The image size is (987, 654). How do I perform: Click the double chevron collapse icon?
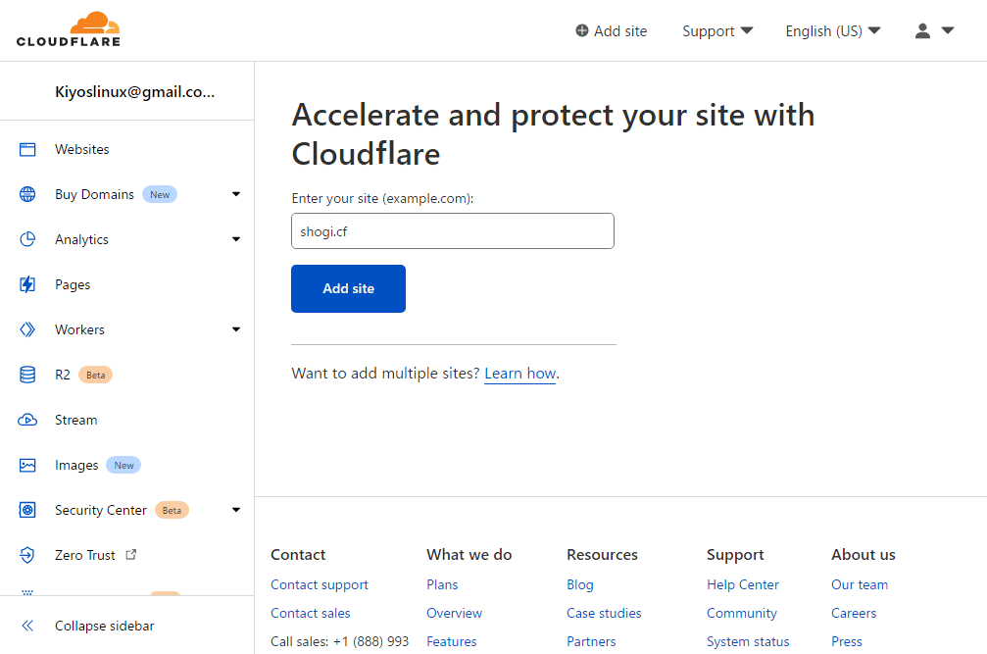click(x=27, y=626)
